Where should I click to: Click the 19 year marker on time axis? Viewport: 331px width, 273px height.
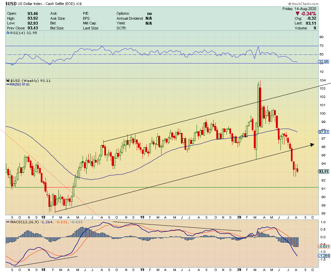[x=141, y=269]
